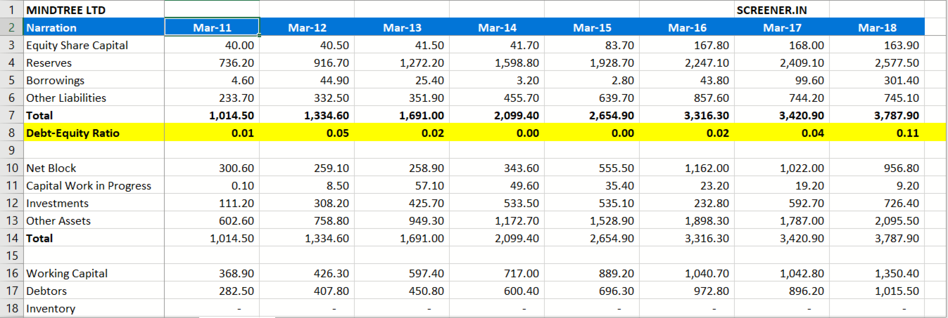This screenshot has height=318, width=948.
Task: Click Other Liabilities value 351.90
Action: coord(426,98)
